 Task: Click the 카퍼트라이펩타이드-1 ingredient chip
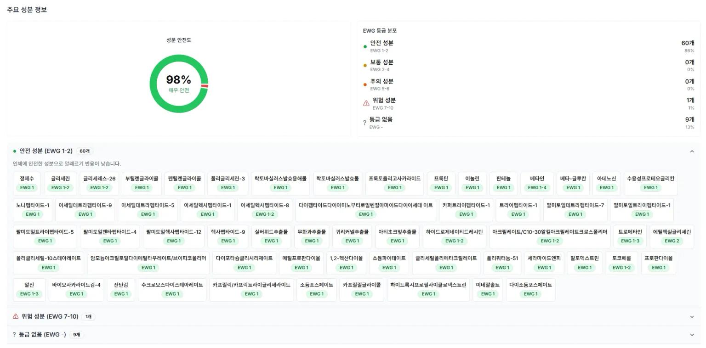(466, 210)
